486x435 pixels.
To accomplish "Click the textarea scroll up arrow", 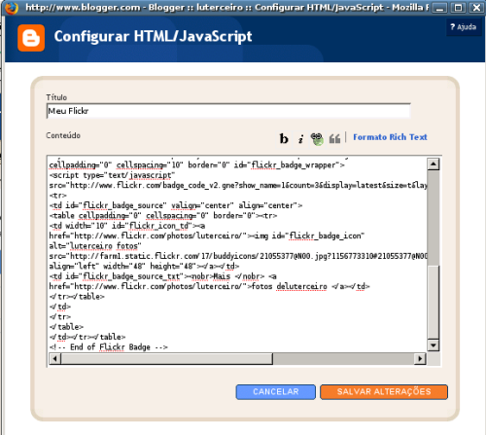I will pos(434,164).
